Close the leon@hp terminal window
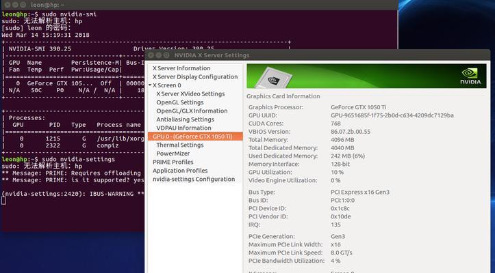Screen dimensions: 495x273 coord(8,5)
